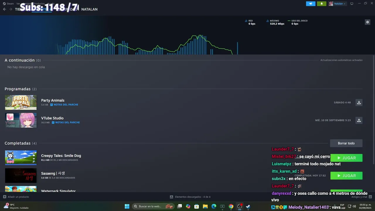The width and height of the screenshot is (375, 211).
Task: Click Waterpark Simulator title
Action: [x=58, y=191]
